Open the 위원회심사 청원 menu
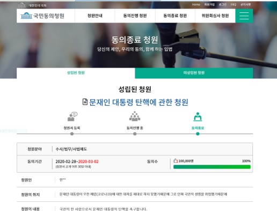The height and width of the screenshot is (211, 277). click(215, 16)
